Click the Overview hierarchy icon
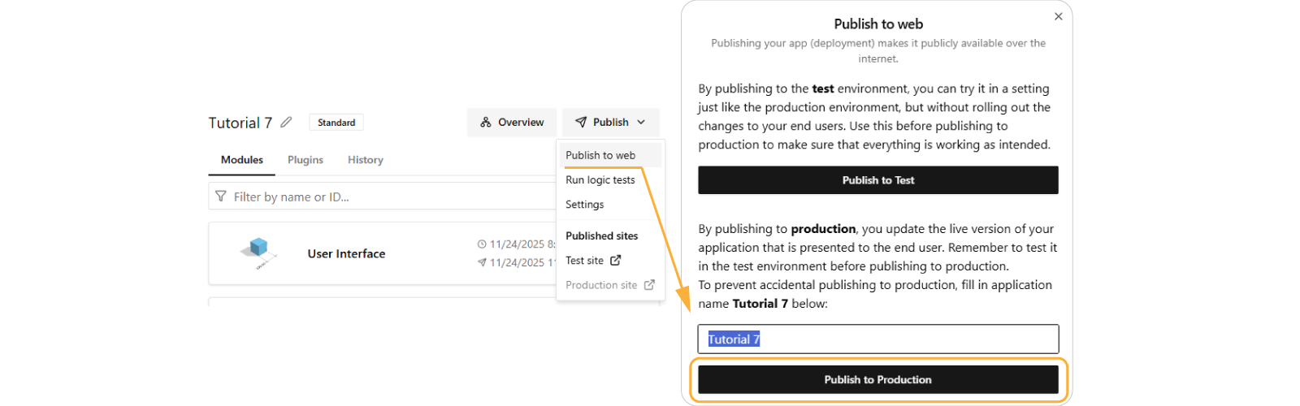Image resolution: width=1300 pixels, height=406 pixels. (486, 123)
